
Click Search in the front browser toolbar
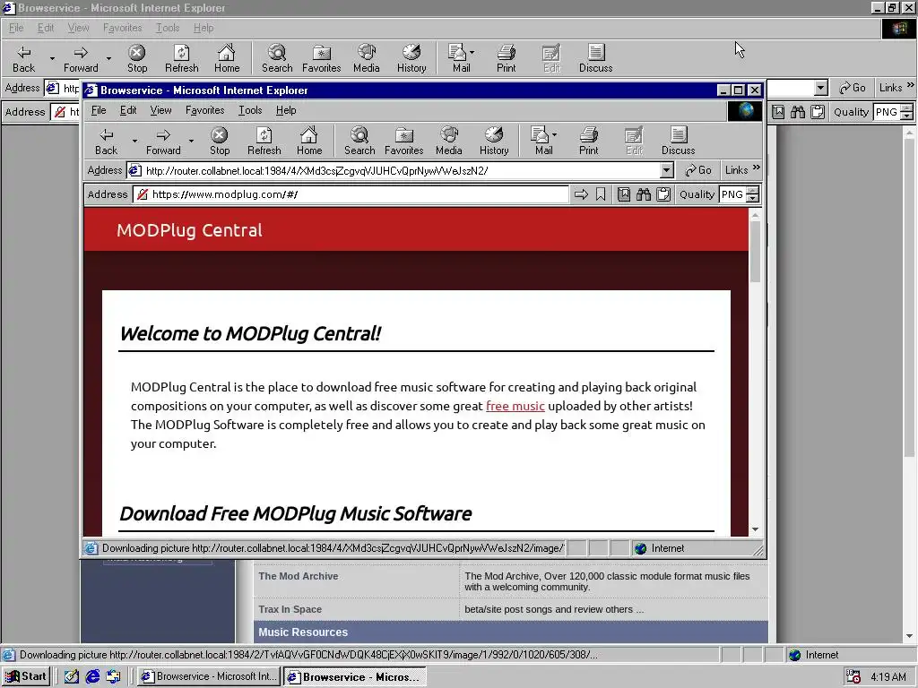[x=359, y=142]
